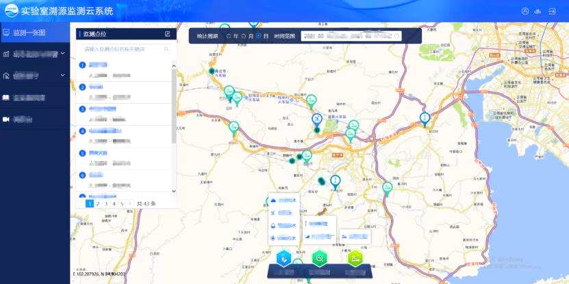Click the blue faucet map marker

coord(317,119)
